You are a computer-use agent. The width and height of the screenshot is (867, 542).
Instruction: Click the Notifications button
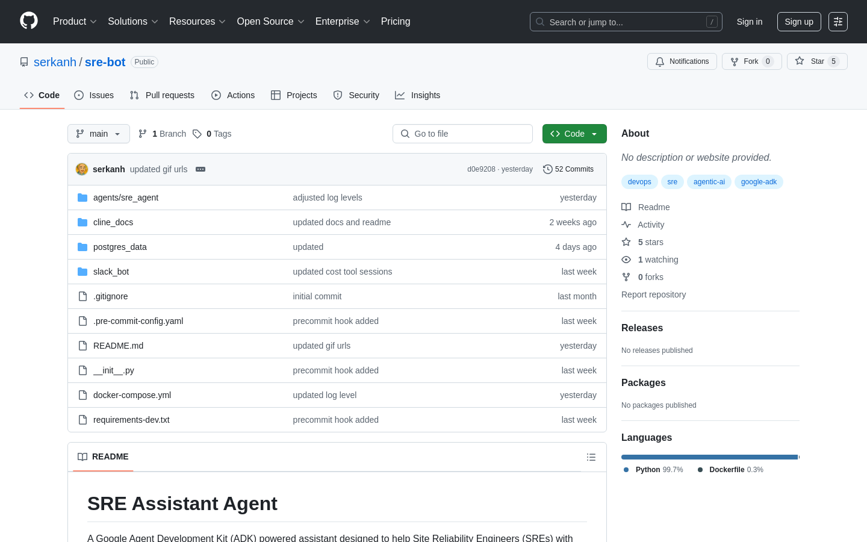pyautogui.click(x=682, y=61)
